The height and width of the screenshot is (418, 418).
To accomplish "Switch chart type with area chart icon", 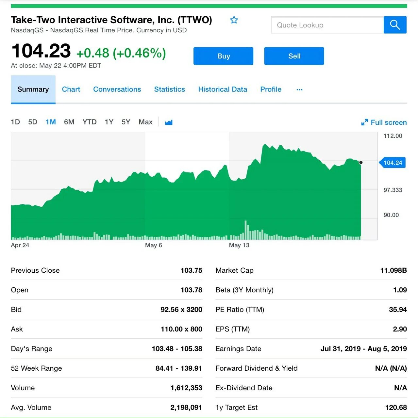I will 169,122.
